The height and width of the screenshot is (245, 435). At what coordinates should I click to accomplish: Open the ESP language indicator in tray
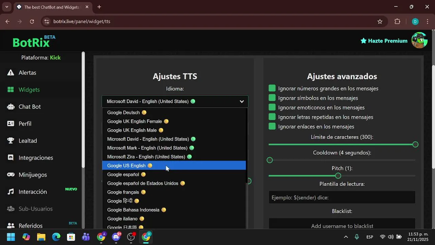pos(370,237)
